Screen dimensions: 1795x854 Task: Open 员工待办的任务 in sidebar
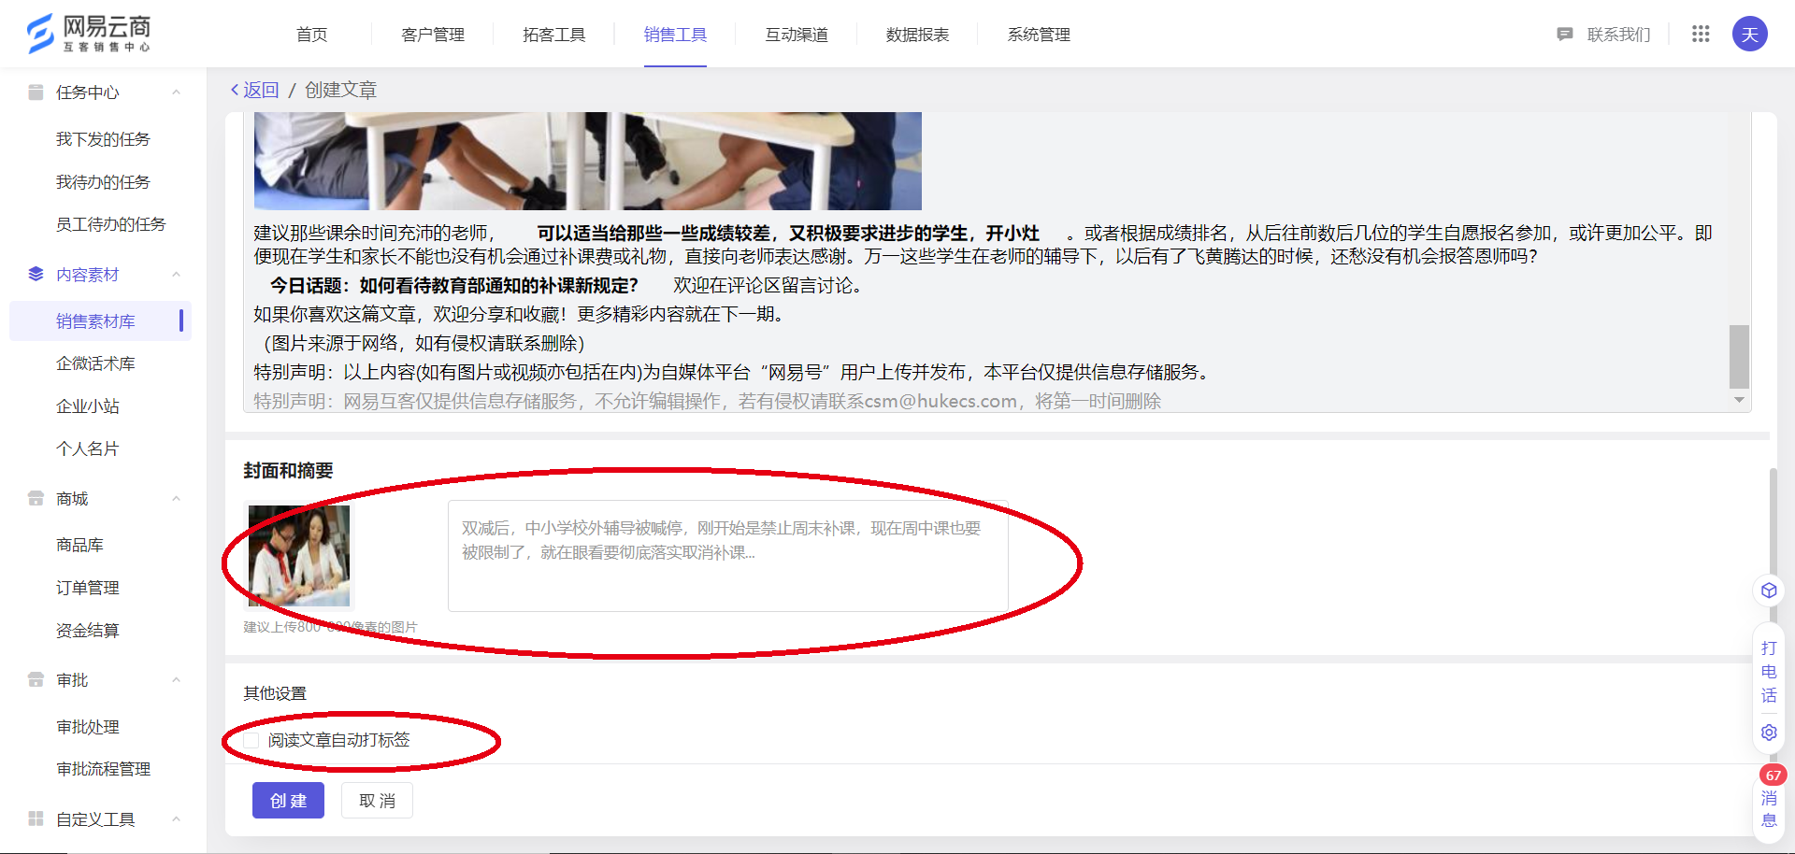(x=110, y=224)
